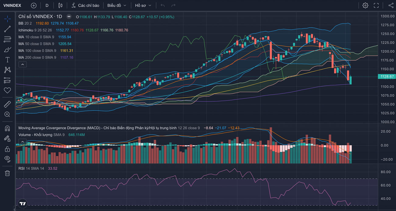The image size is (396, 211).
Task: Open the forecasting and measurement tools
Action: [x=7, y=80]
